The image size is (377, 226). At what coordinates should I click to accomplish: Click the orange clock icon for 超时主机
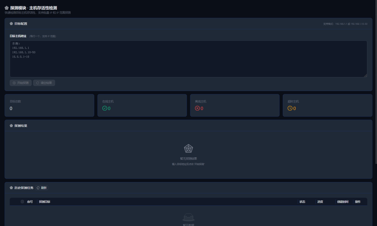coord(290,108)
